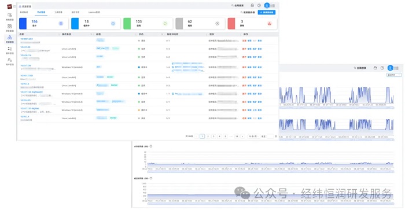This screenshot has height=210, width=405.
Task: Open the list-tree sidebar icon
Action: [10, 49]
